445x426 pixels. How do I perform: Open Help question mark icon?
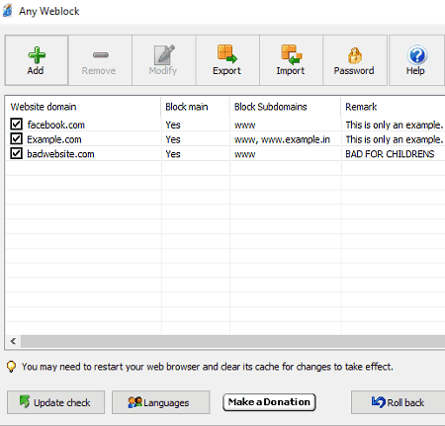[x=417, y=60]
